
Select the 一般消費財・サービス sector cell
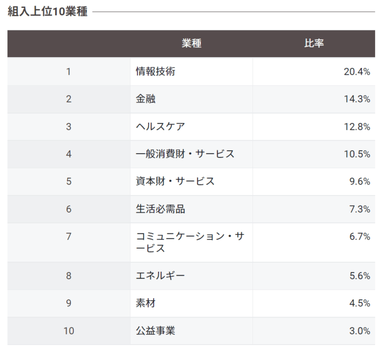(185, 154)
